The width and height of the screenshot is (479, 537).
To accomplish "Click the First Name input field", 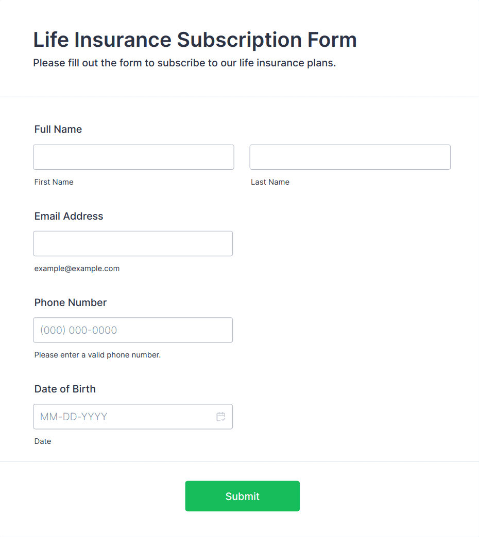I will click(133, 157).
